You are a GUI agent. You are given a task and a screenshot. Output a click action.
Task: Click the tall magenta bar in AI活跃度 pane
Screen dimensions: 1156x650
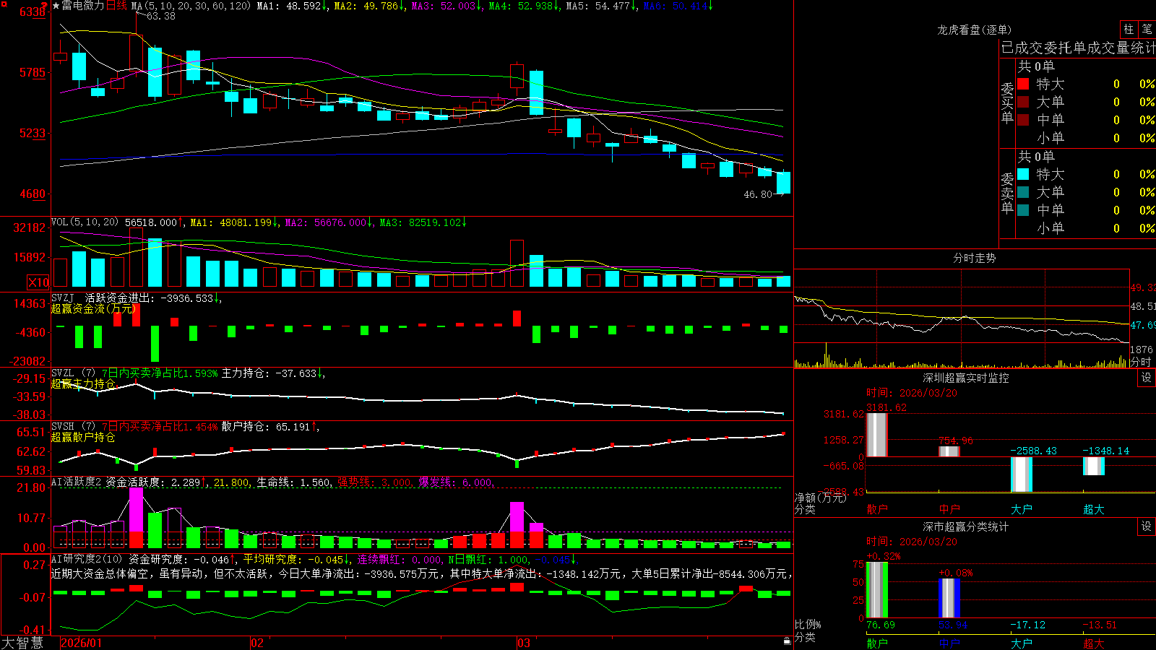(136, 510)
